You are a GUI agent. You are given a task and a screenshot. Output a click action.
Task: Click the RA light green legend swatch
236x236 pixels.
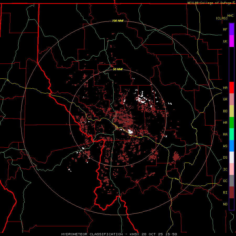click(232, 134)
